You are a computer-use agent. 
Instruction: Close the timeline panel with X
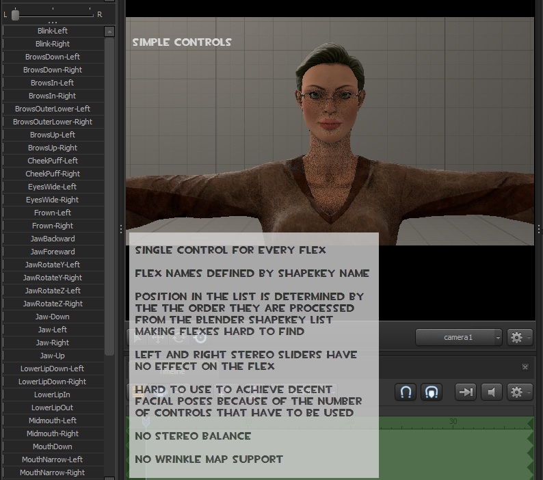(525, 367)
